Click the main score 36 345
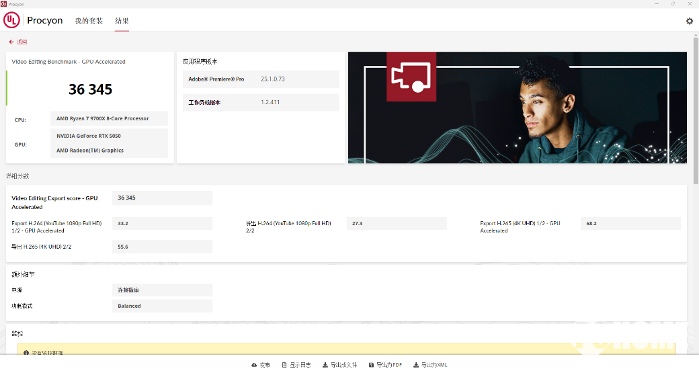699x375 pixels. [91, 89]
